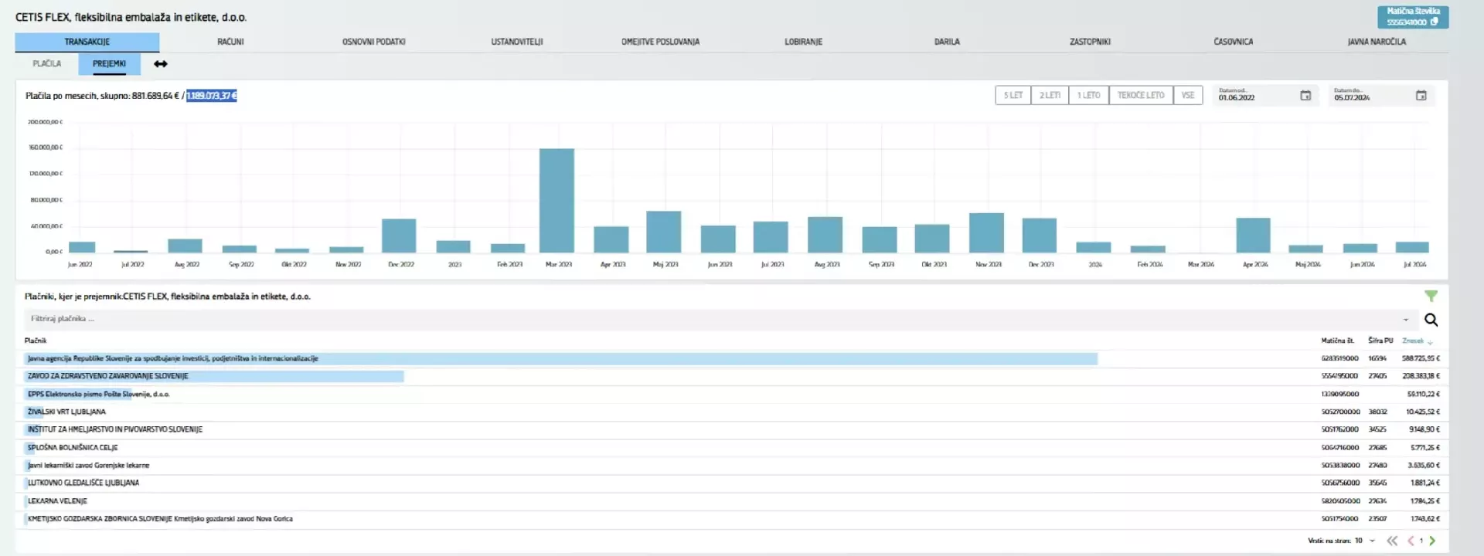Open the JAVNA NAROČILA tab
The width and height of the screenshot is (1484, 556).
[1377, 42]
